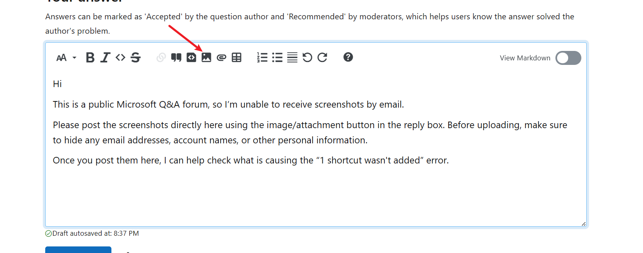Image resolution: width=643 pixels, height=253 pixels.
Task: Apply strikethrough formatting
Action: click(136, 57)
